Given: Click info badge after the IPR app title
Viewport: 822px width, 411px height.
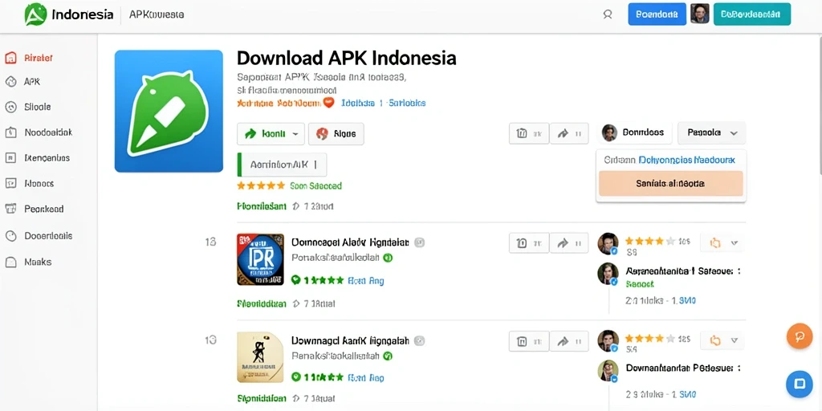Looking at the screenshot, I should (419, 242).
